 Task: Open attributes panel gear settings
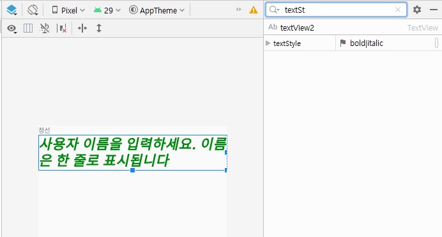pos(417,10)
